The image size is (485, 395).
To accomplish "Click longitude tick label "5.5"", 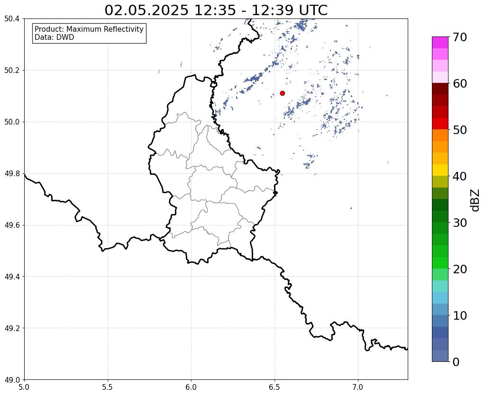I will tap(108, 387).
